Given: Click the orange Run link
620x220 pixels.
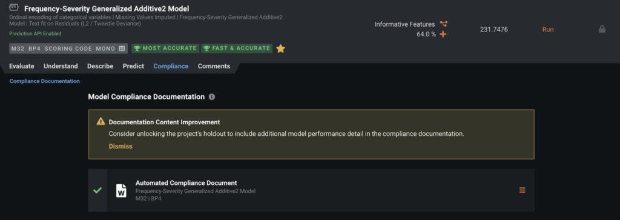Looking at the screenshot, I should [x=548, y=30].
